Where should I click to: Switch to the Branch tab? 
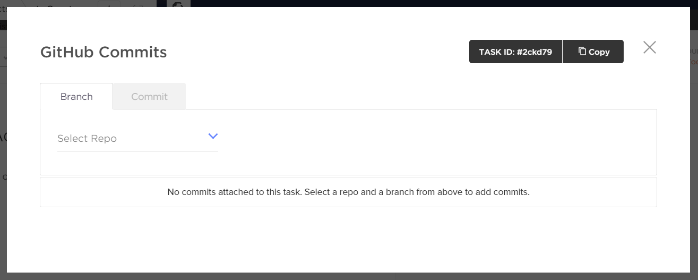pos(76,96)
